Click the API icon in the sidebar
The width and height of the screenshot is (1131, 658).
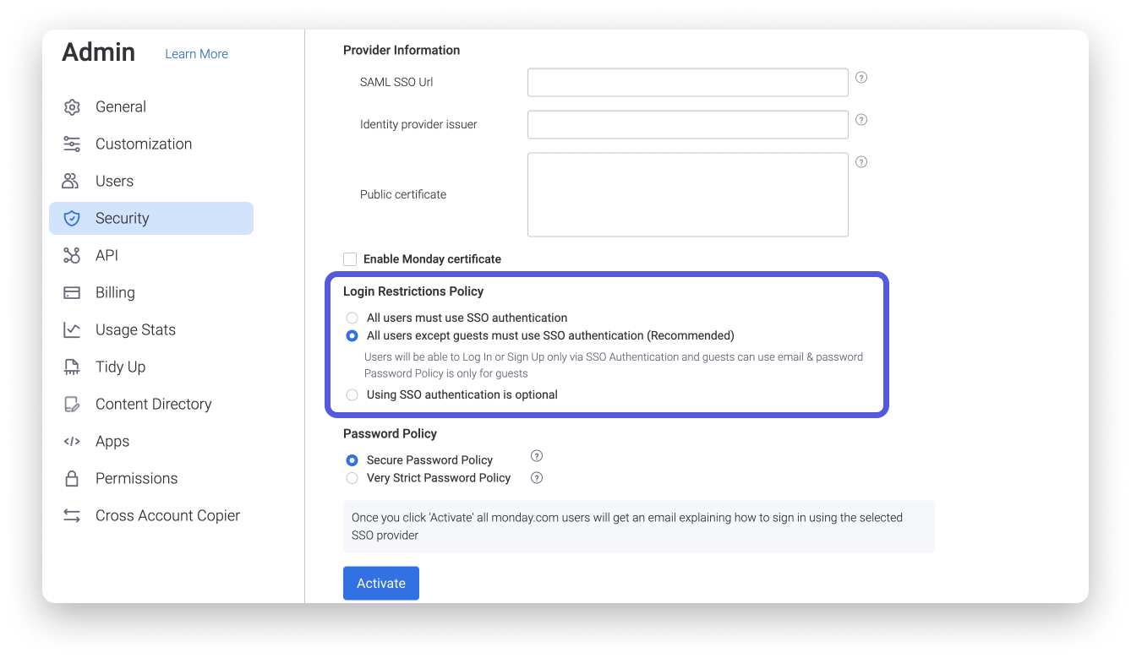click(73, 255)
